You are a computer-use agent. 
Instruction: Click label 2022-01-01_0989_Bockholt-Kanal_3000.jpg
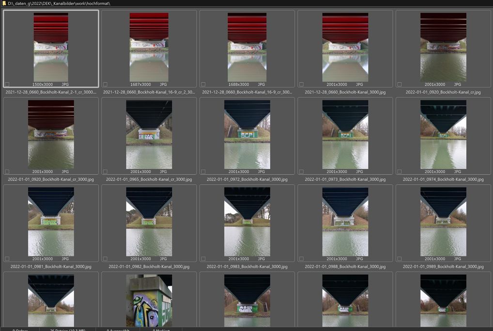click(443, 267)
